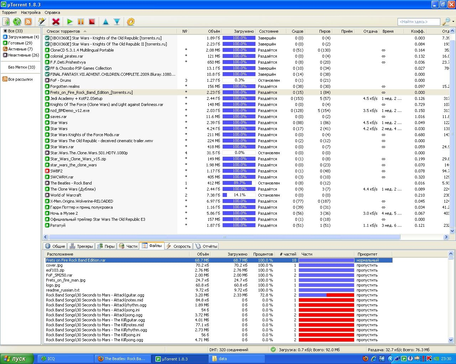Click the RSS feed toolbar icon

click(x=28, y=22)
